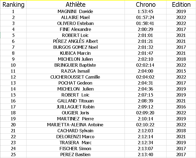Screen dimensions: 196x158
Task: Select ALLAIRE Mael athlete cell
Action: tap(76, 17)
